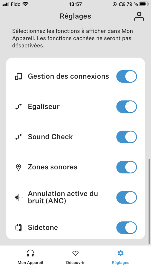Toggle the Sidetone switch off
Viewport: 151px width, 269px height.
(x=126, y=228)
